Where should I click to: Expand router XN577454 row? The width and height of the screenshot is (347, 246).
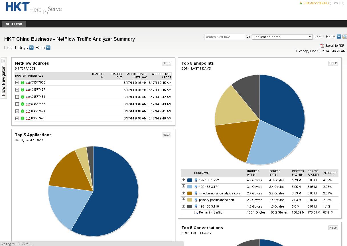coord(17,97)
